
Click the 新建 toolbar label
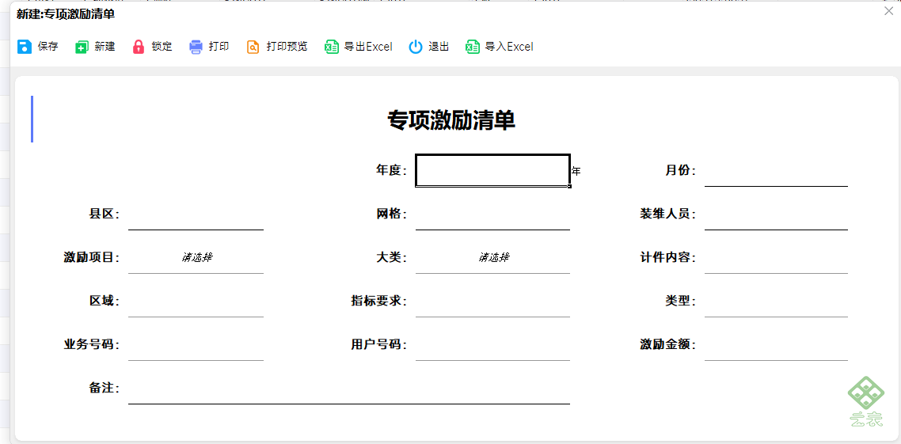[105, 47]
